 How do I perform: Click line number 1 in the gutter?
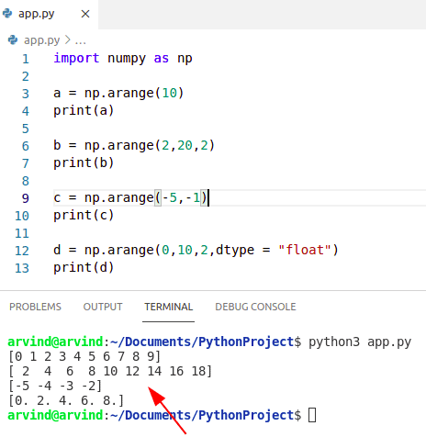26,59
